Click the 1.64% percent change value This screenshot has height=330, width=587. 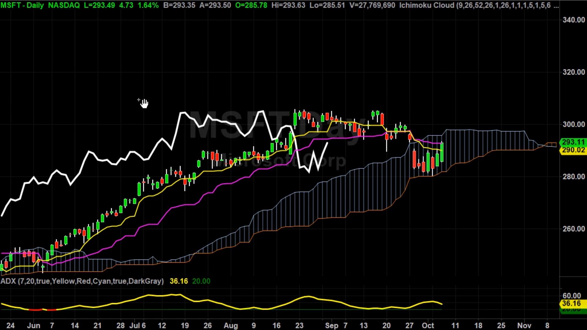pyautogui.click(x=148, y=5)
